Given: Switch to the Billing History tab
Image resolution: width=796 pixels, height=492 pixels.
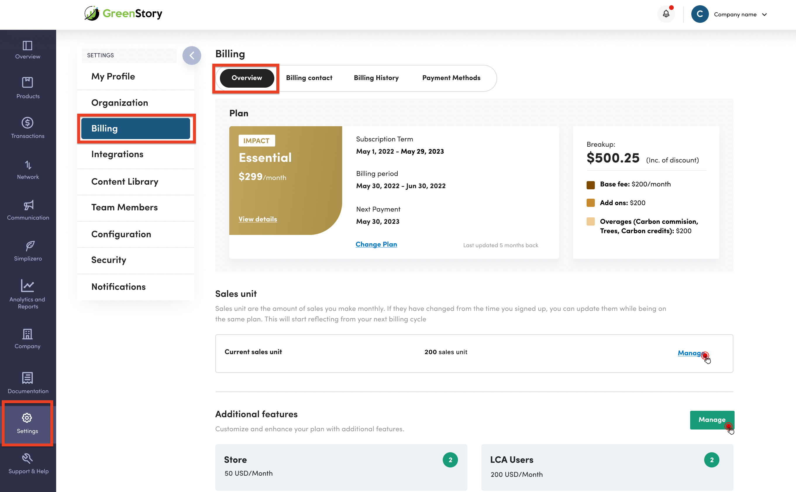Looking at the screenshot, I should click(376, 78).
